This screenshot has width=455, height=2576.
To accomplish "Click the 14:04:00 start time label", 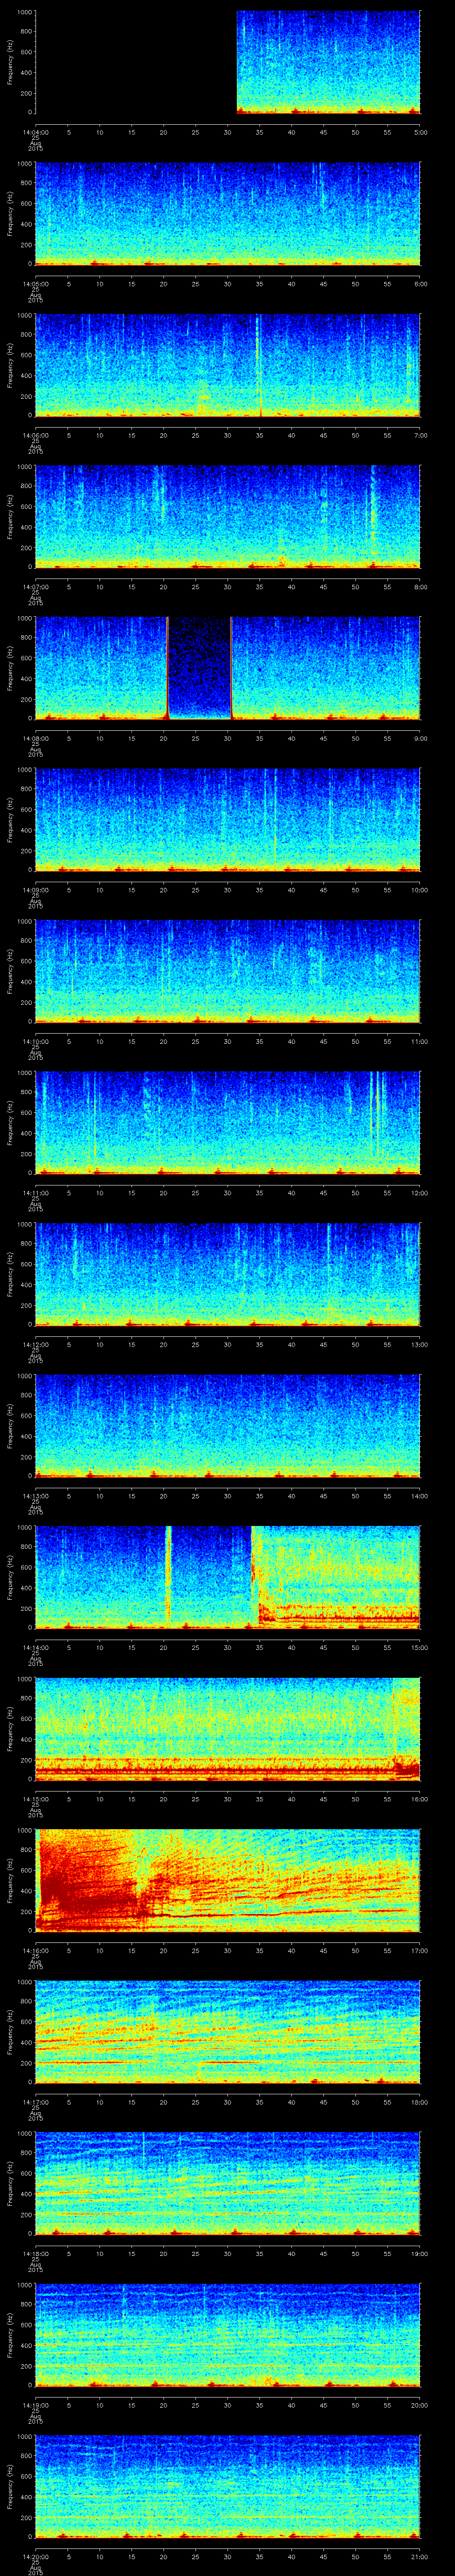I will point(35,132).
